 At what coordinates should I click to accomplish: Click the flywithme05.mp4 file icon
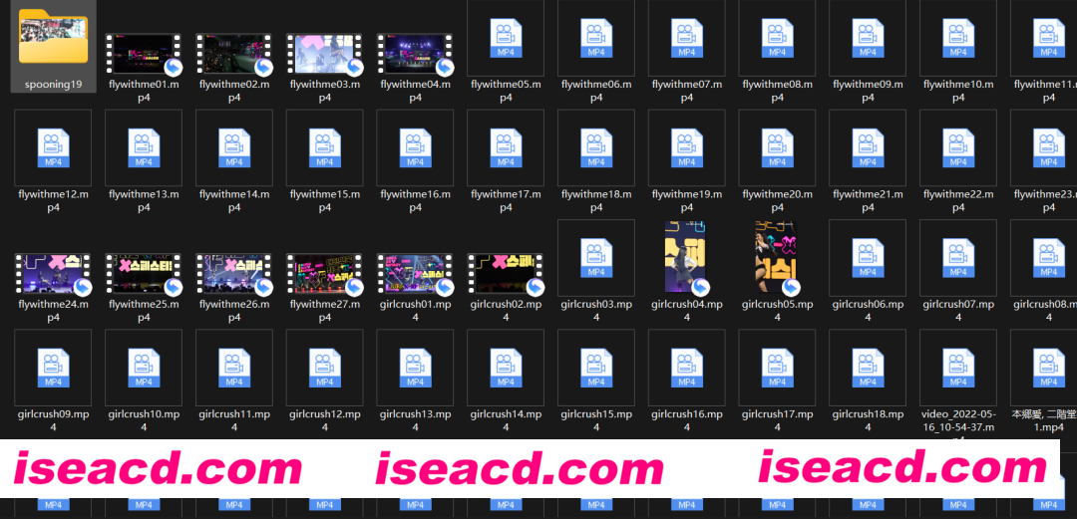506,38
